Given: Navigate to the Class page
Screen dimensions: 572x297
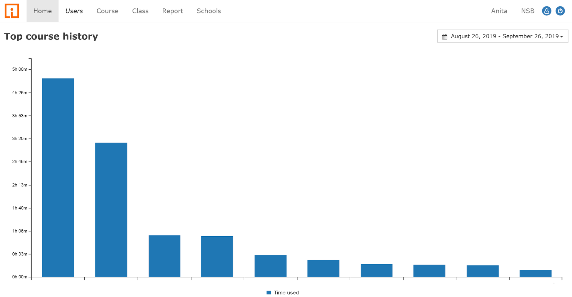Looking at the screenshot, I should (x=140, y=11).
